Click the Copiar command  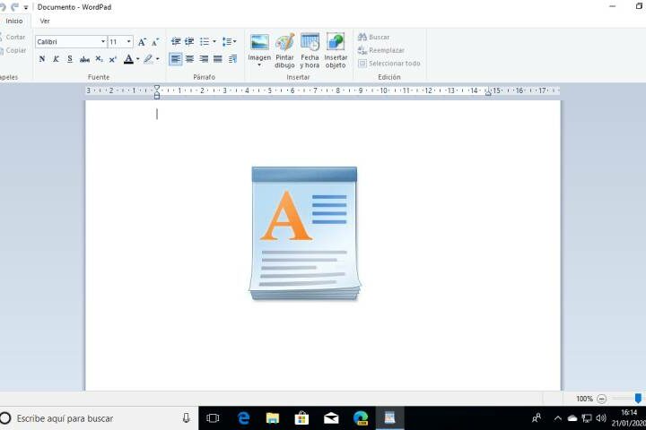tap(13, 50)
